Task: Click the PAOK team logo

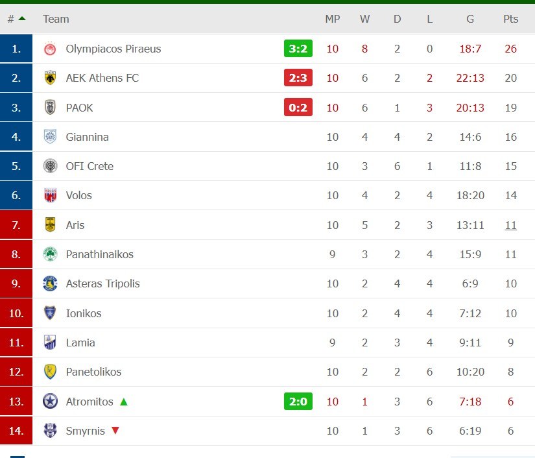Action: pos(50,108)
